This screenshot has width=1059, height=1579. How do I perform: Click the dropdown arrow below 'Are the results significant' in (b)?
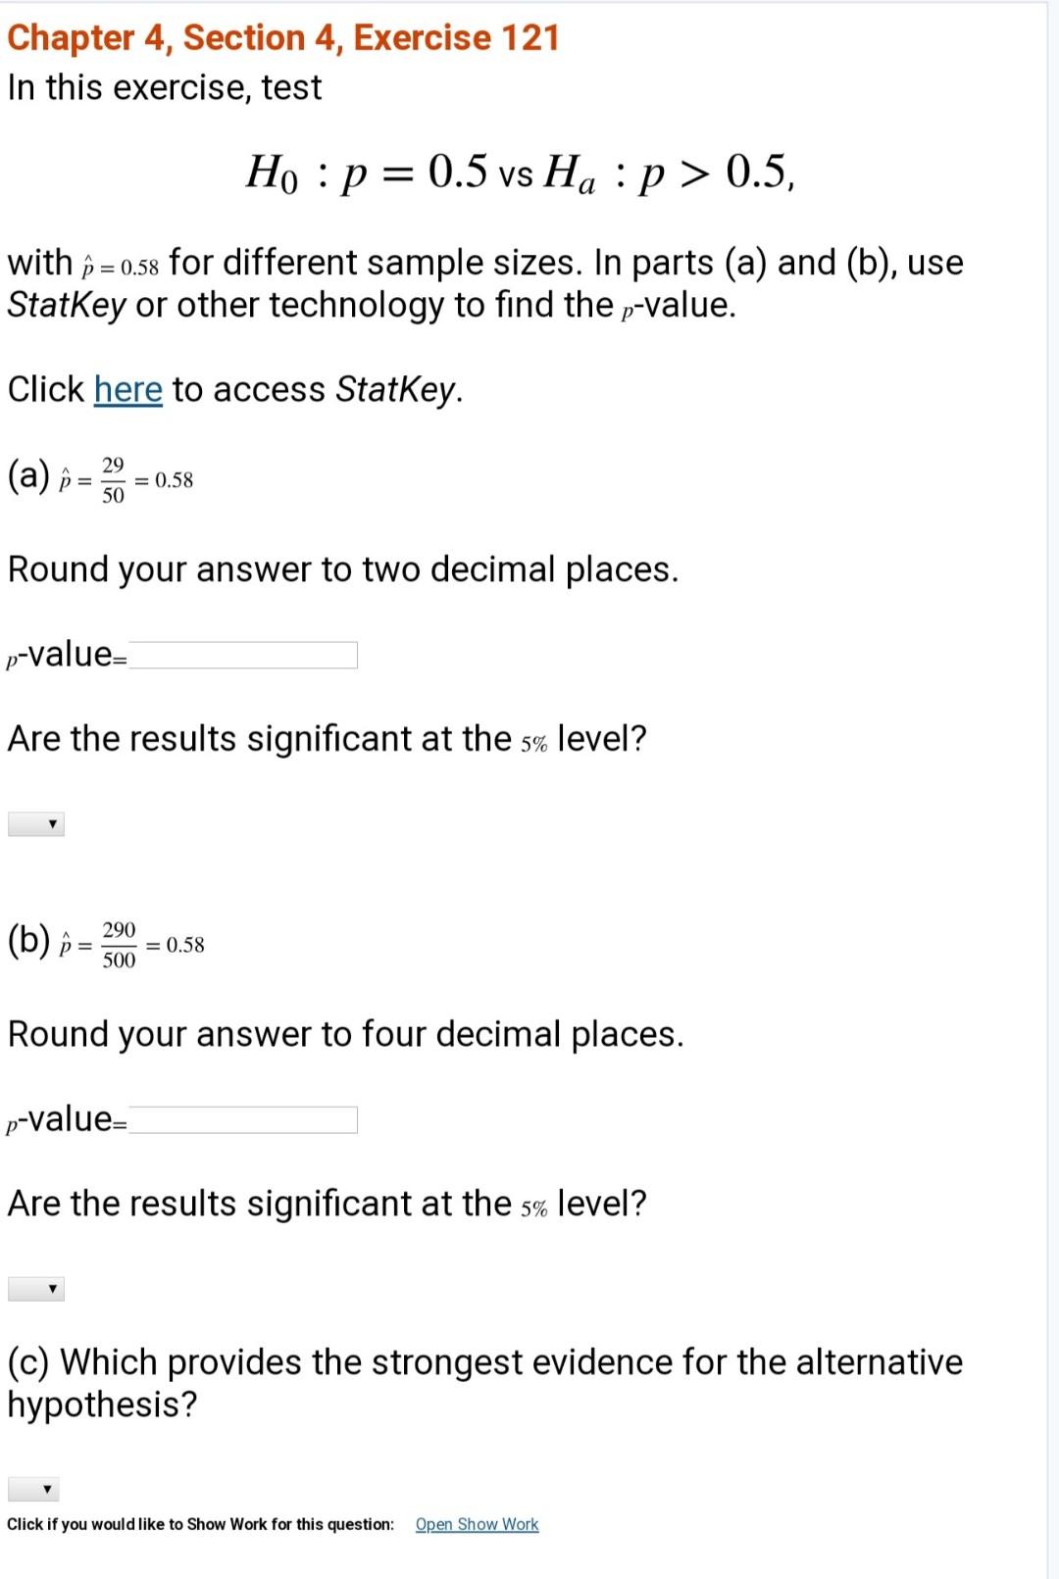(x=52, y=1288)
